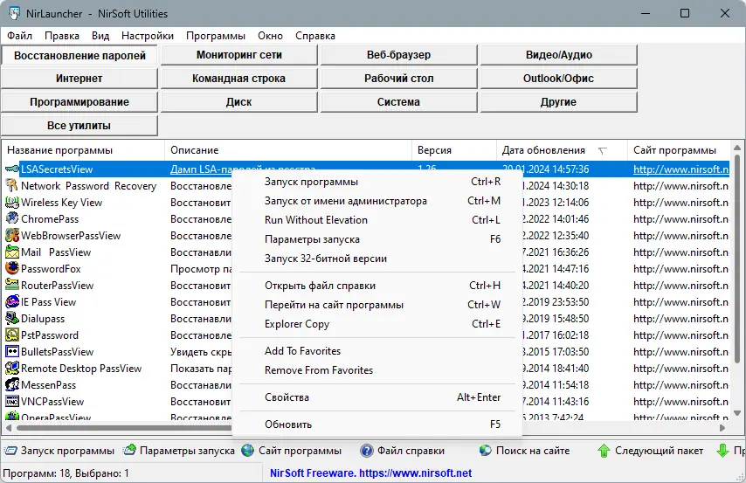Open the Правка menu

pos(62,36)
